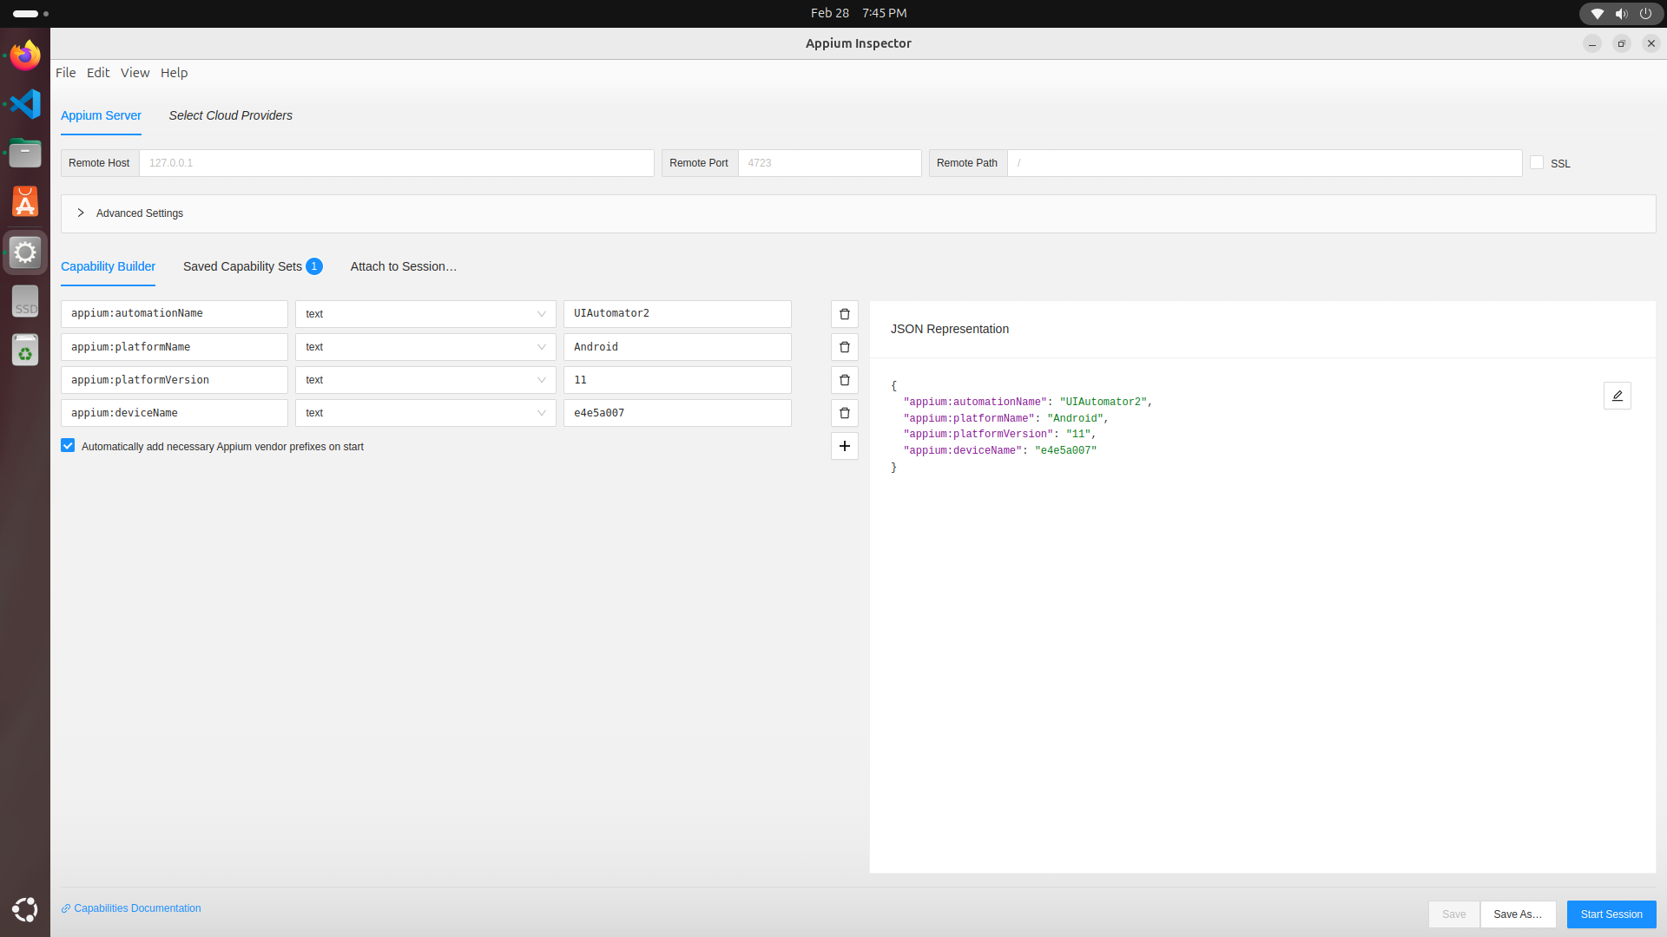1667x937 pixels.
Task: Open Visual Studio Code from dock
Action: [x=25, y=104]
